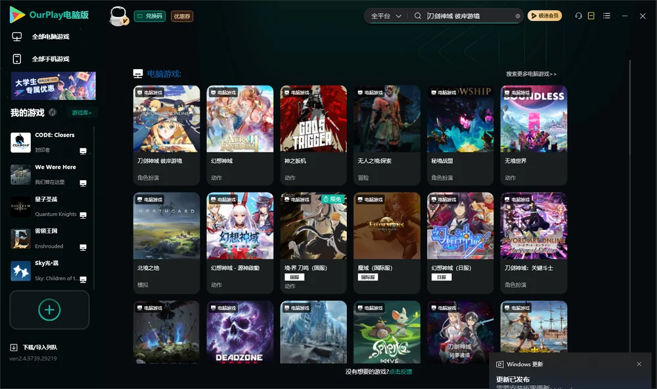657x389 pixels.
Task: Open 北境之地 Northgard card
Action: coord(166,242)
